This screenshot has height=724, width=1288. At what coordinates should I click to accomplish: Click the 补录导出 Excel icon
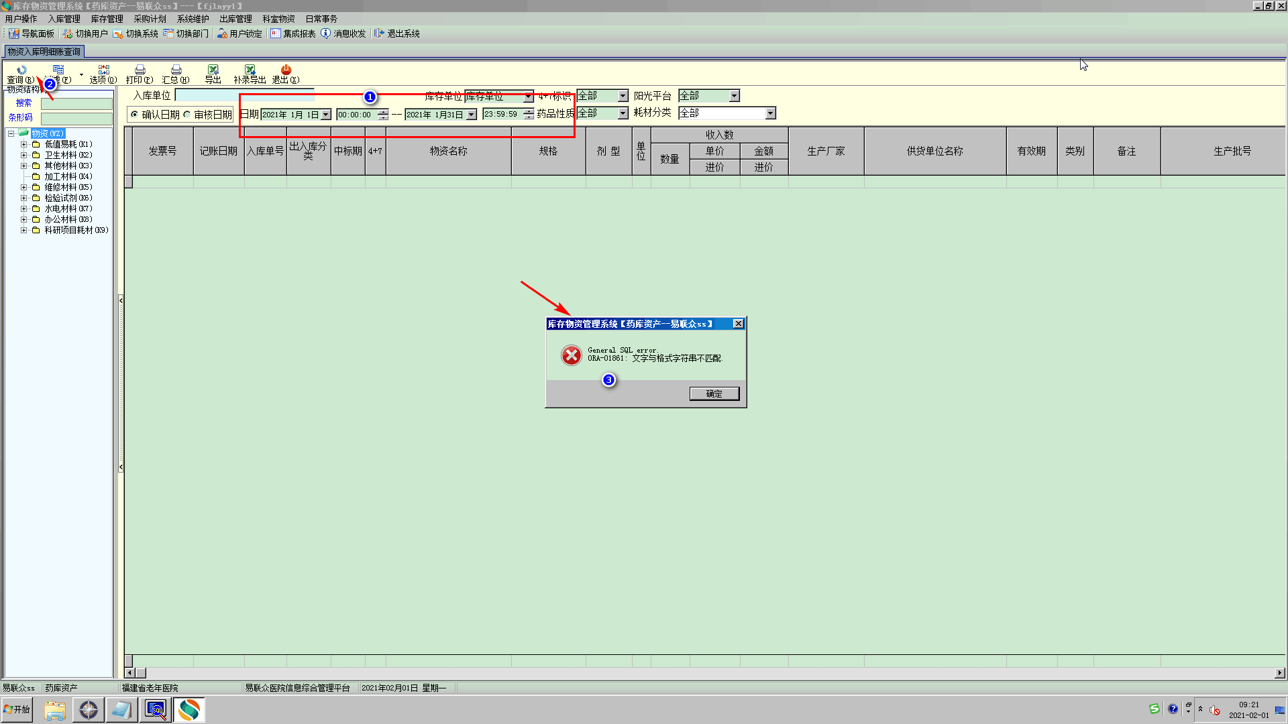pos(250,70)
